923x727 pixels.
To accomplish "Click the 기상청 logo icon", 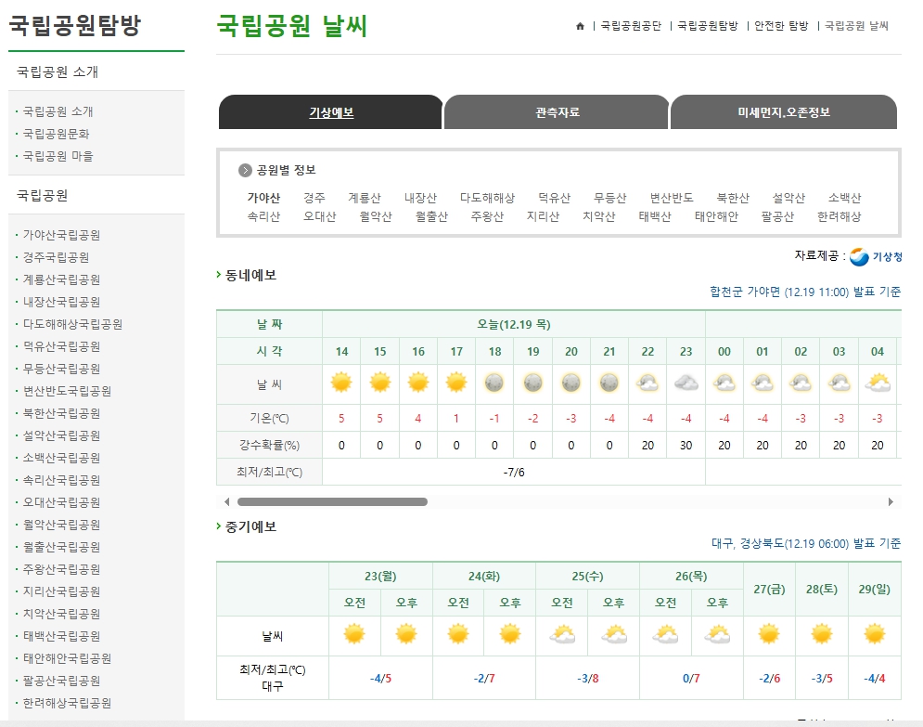I will pos(859,257).
